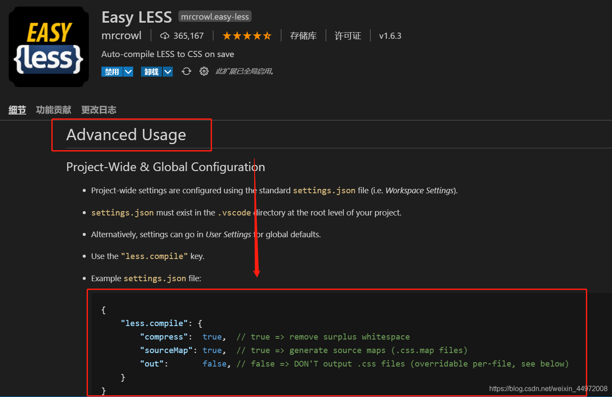Click the User Settings italic text

228,234
